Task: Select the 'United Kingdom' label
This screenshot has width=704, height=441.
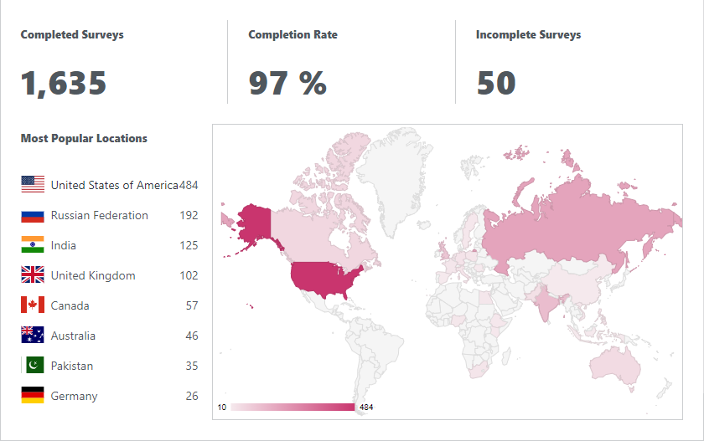Action: pyautogui.click(x=93, y=275)
